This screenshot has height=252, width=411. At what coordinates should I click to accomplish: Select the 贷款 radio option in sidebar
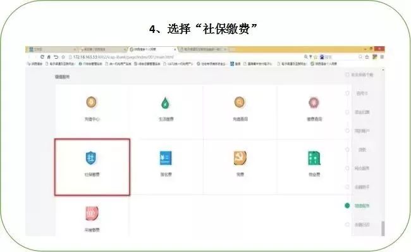click(347, 149)
